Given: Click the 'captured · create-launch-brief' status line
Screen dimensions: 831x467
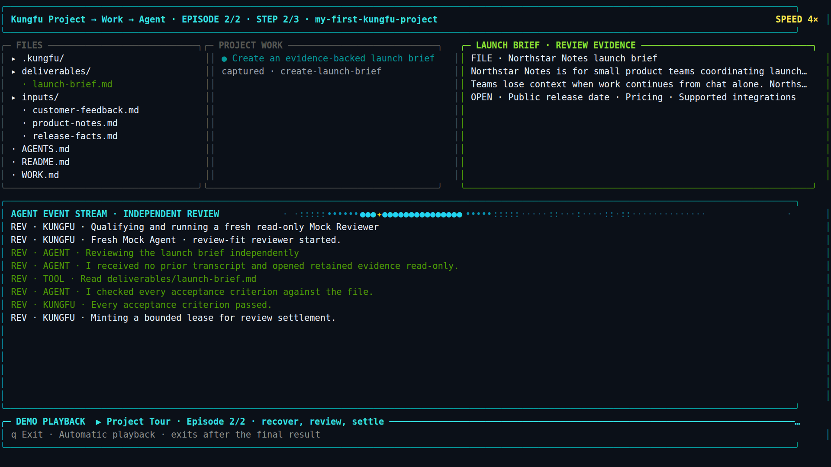Looking at the screenshot, I should pos(301,71).
